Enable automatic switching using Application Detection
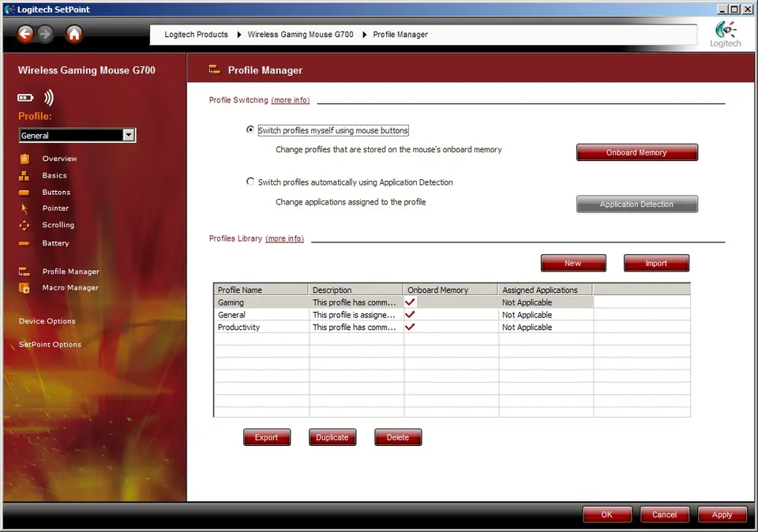The image size is (758, 532). (251, 182)
